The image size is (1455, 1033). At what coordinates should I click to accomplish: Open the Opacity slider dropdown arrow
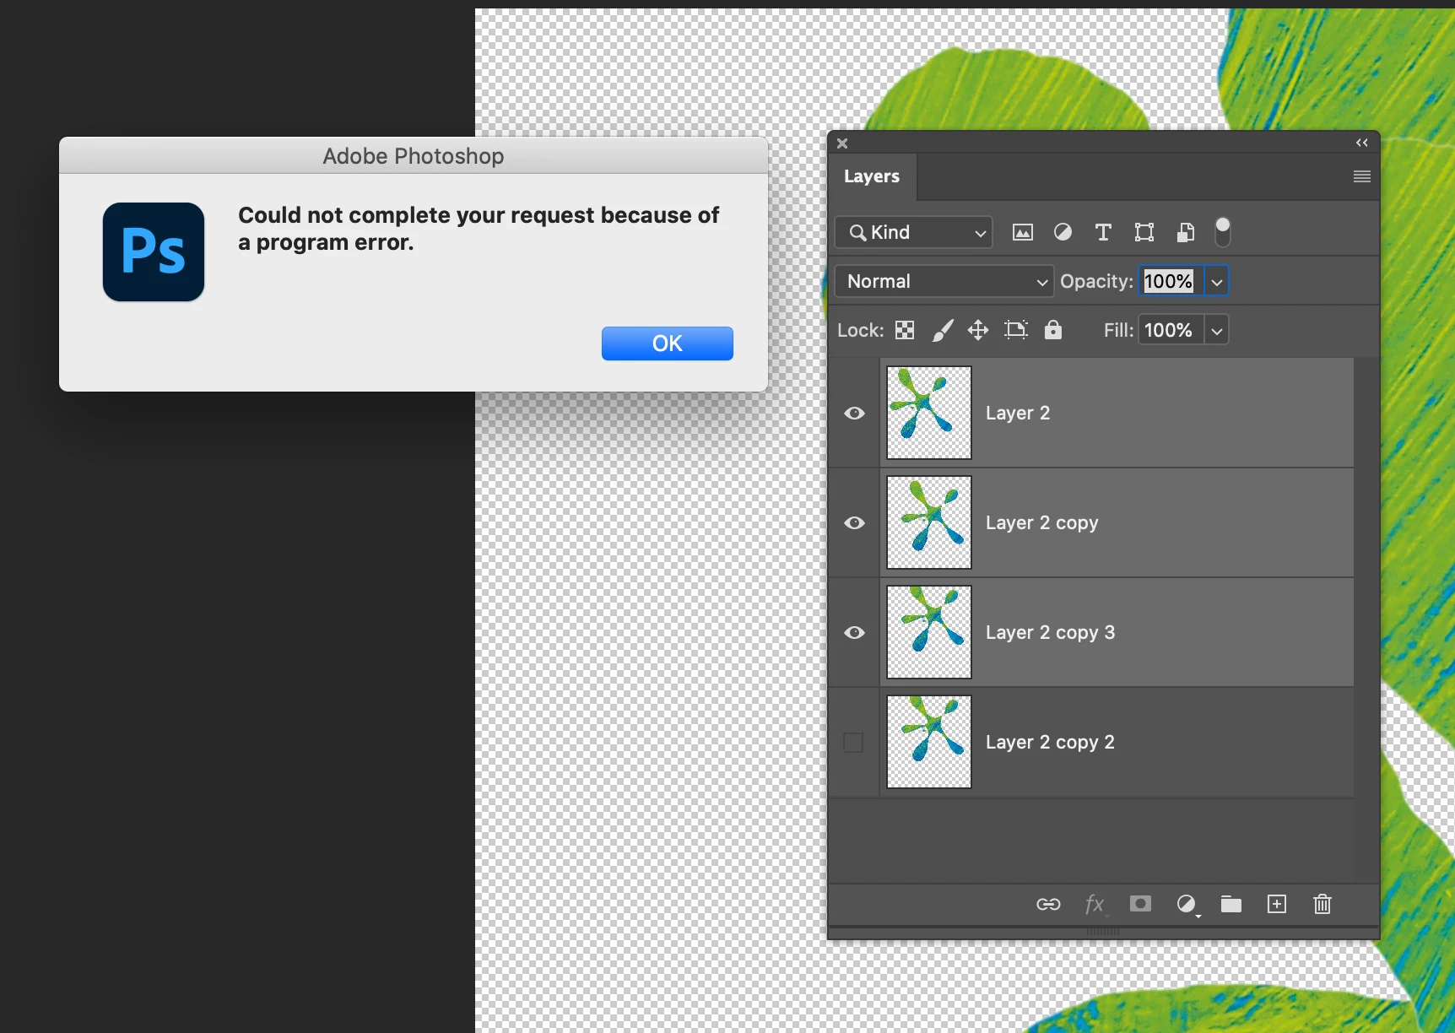[1216, 282]
